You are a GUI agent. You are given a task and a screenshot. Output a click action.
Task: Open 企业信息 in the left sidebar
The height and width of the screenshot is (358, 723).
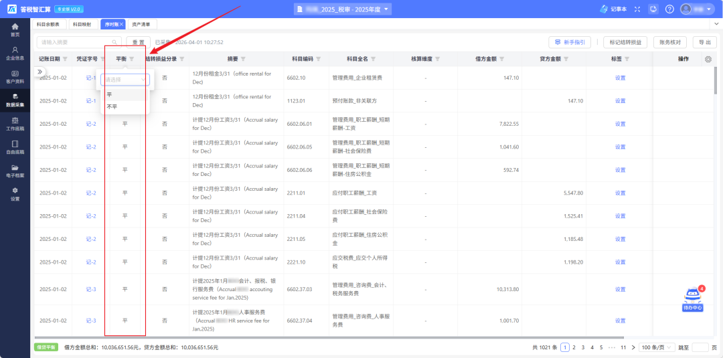(x=15, y=54)
